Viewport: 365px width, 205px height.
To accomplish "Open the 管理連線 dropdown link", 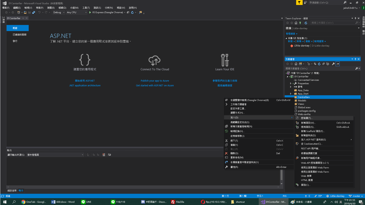I will 291,34.
